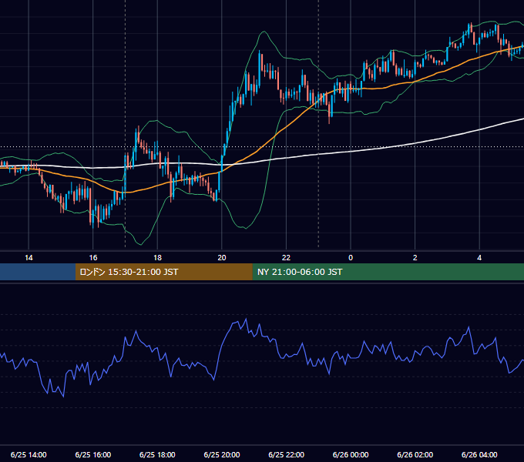Viewport: 524px width, 462px height.
Task: Click the 0 hour label on the price chart axis
Action: pyautogui.click(x=351, y=258)
